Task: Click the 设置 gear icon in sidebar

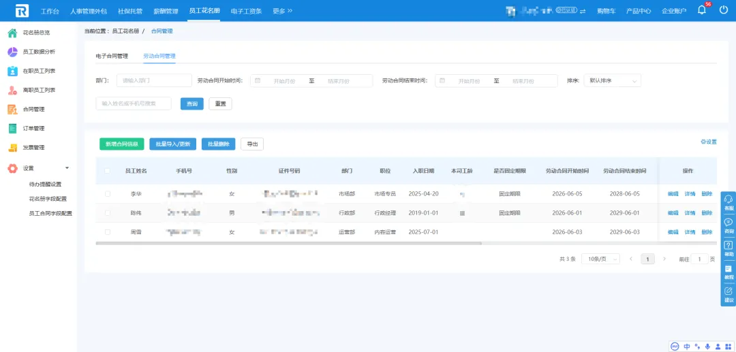Action: click(13, 168)
